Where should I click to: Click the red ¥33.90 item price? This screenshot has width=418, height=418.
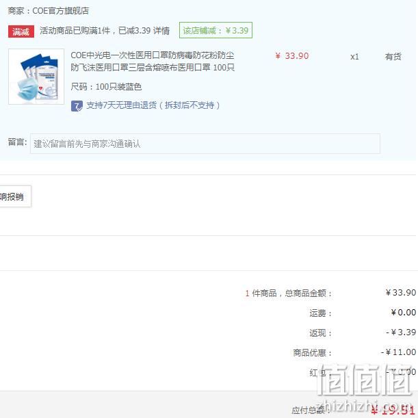(x=292, y=56)
